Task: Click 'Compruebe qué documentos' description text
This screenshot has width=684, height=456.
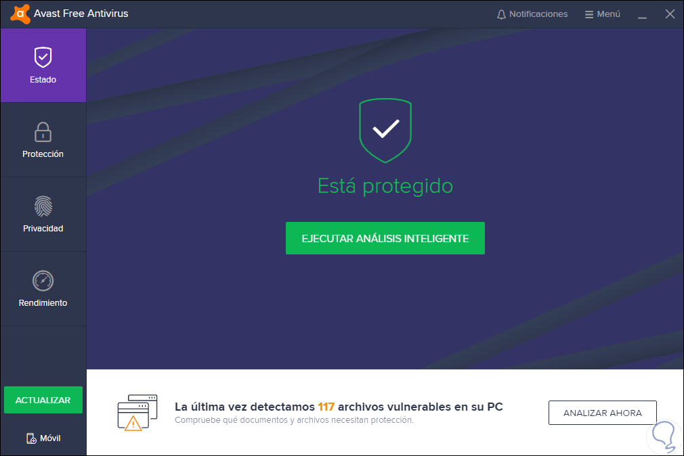Action: [294, 420]
